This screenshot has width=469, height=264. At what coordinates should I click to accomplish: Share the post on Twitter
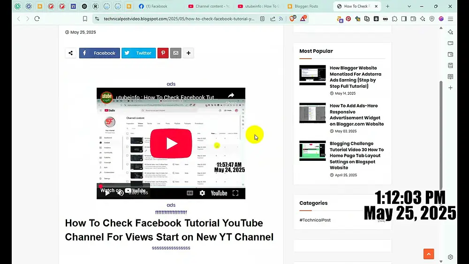pos(138,53)
